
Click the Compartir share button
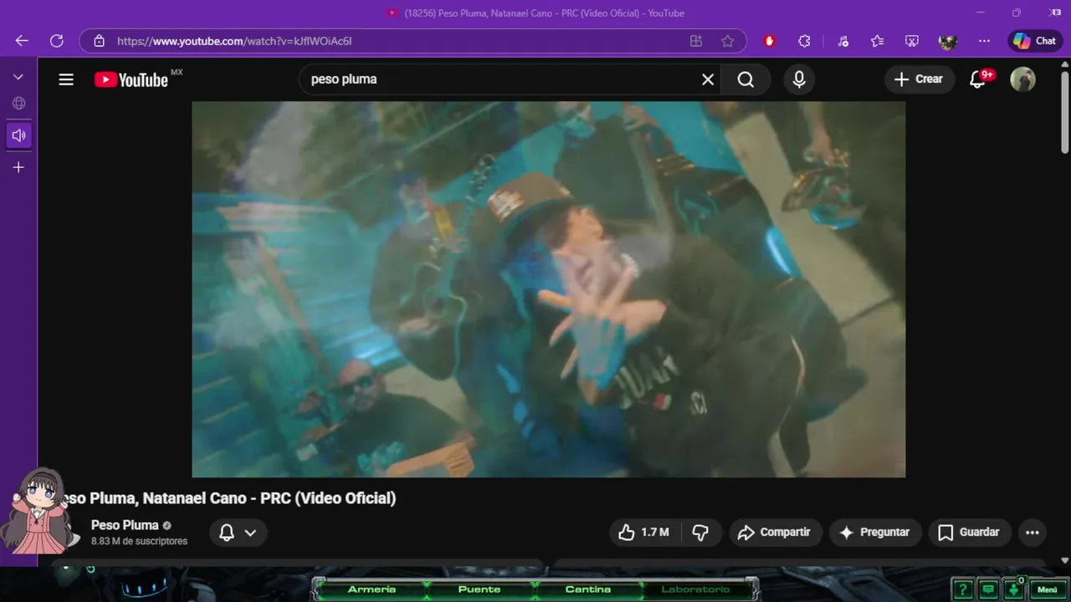coord(775,533)
